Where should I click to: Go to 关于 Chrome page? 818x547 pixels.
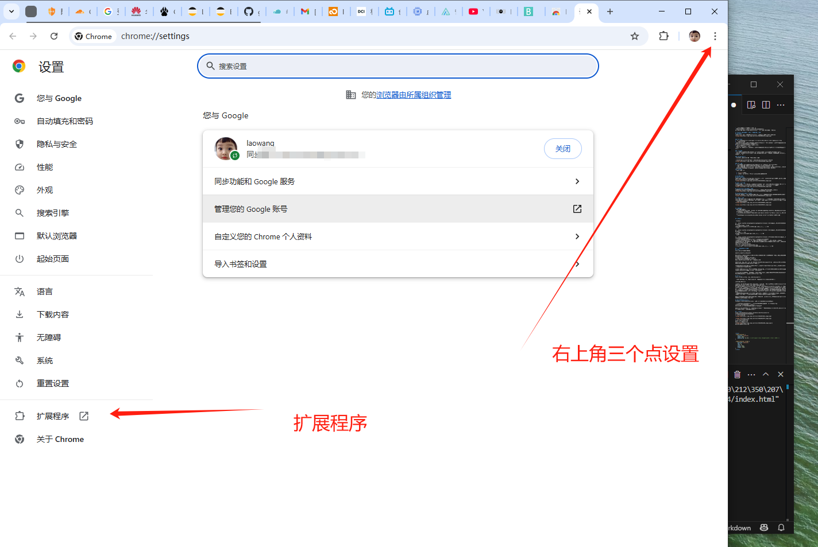tap(60, 439)
